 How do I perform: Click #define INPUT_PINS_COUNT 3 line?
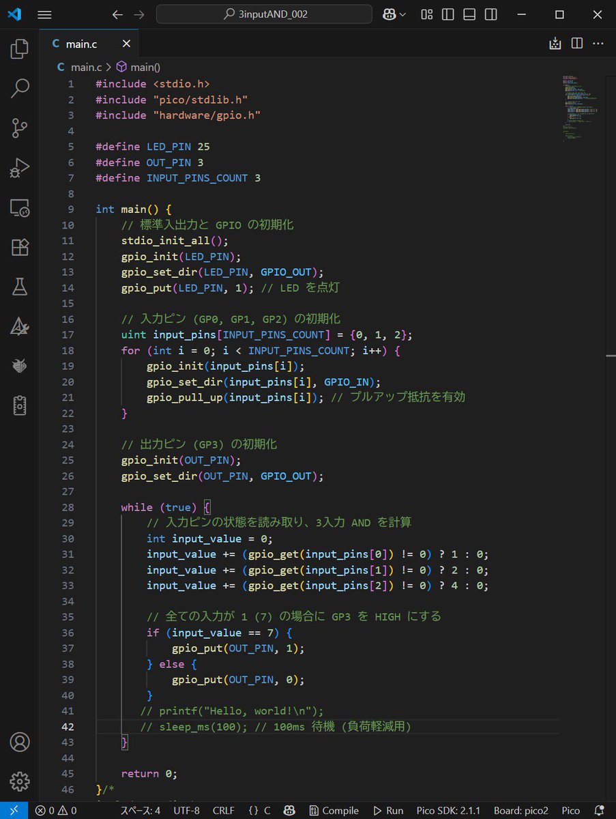178,178
